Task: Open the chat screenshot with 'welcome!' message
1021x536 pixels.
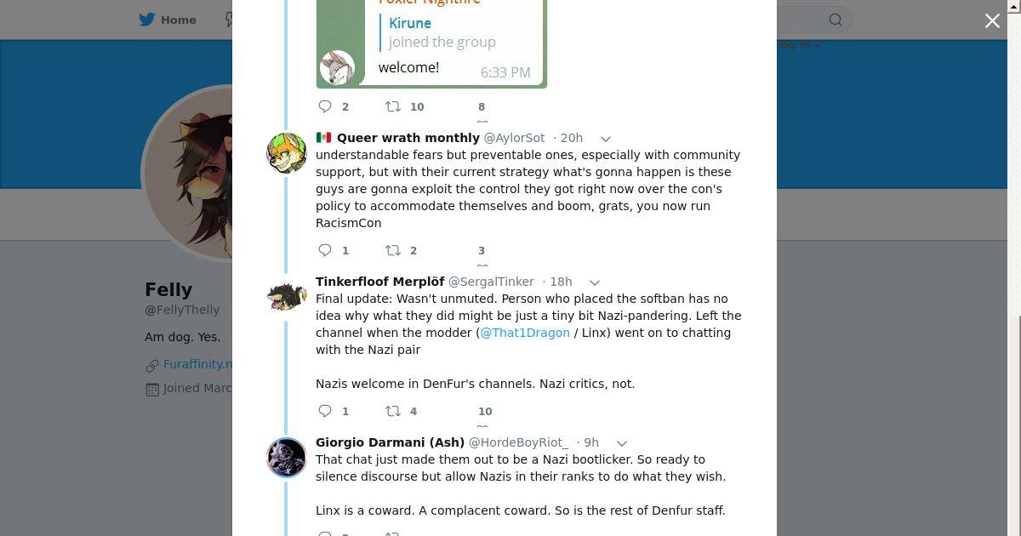Action: 431,43
